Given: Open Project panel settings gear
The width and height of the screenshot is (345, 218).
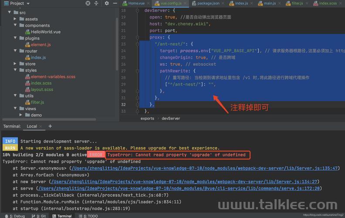Looking at the screenshot, I should 107,3.
